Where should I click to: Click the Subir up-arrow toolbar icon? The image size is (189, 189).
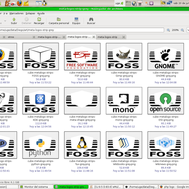click(14, 19)
